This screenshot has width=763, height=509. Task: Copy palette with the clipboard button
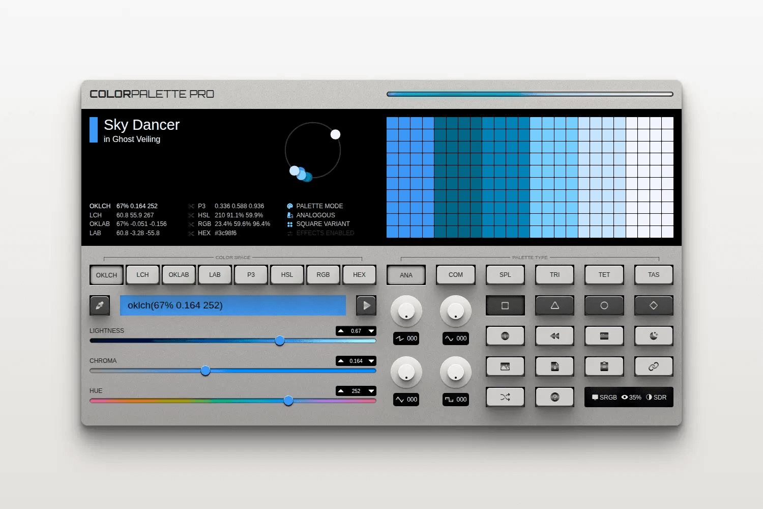coord(604,366)
